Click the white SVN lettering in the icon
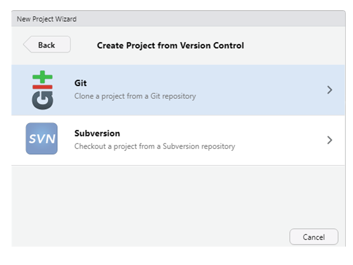The width and height of the screenshot is (353, 265). (x=42, y=139)
